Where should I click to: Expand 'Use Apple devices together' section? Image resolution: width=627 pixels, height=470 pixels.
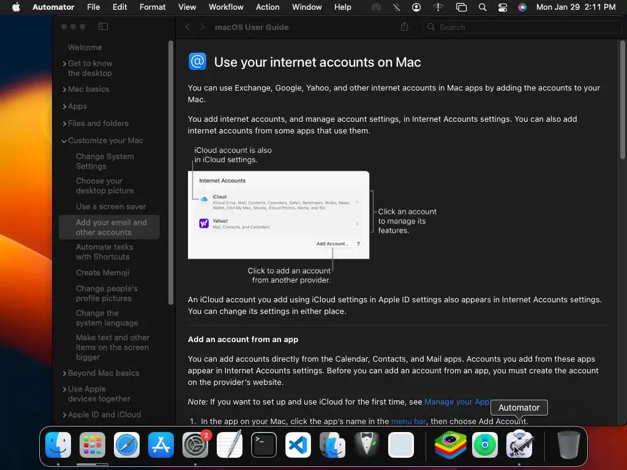click(64, 389)
